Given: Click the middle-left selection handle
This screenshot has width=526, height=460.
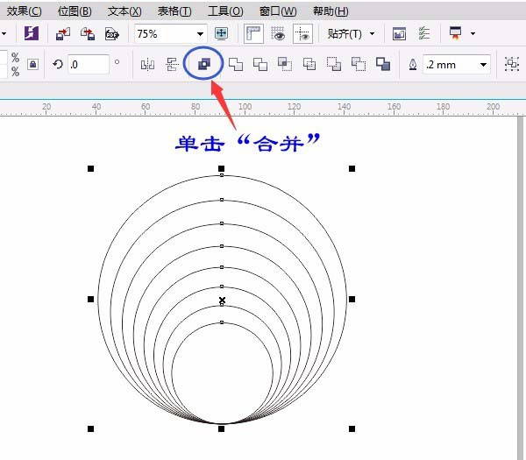Looking at the screenshot, I should coord(90,299).
